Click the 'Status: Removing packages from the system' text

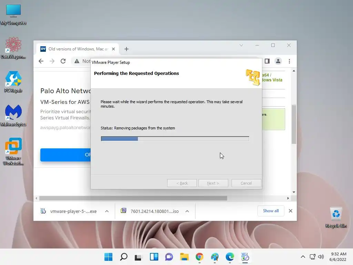coord(138,128)
